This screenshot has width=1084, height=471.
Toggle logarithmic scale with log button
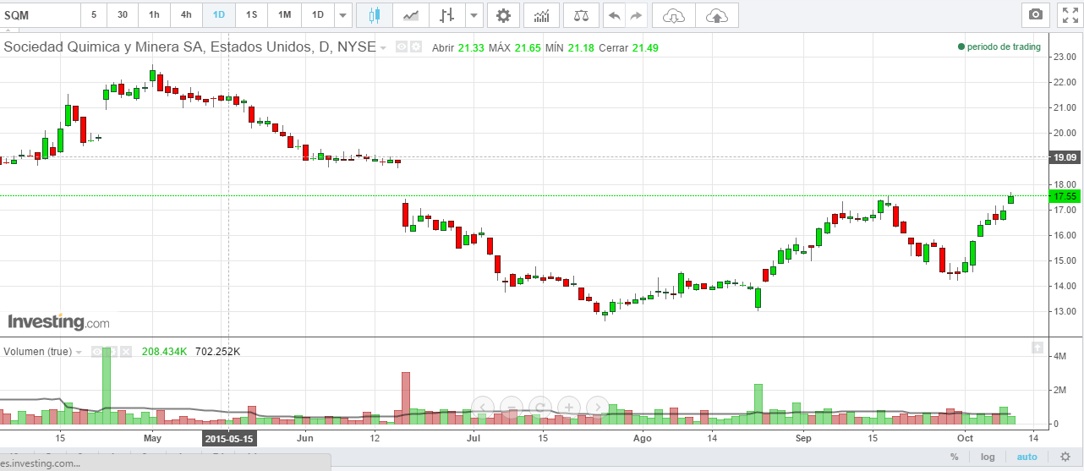[x=988, y=457]
